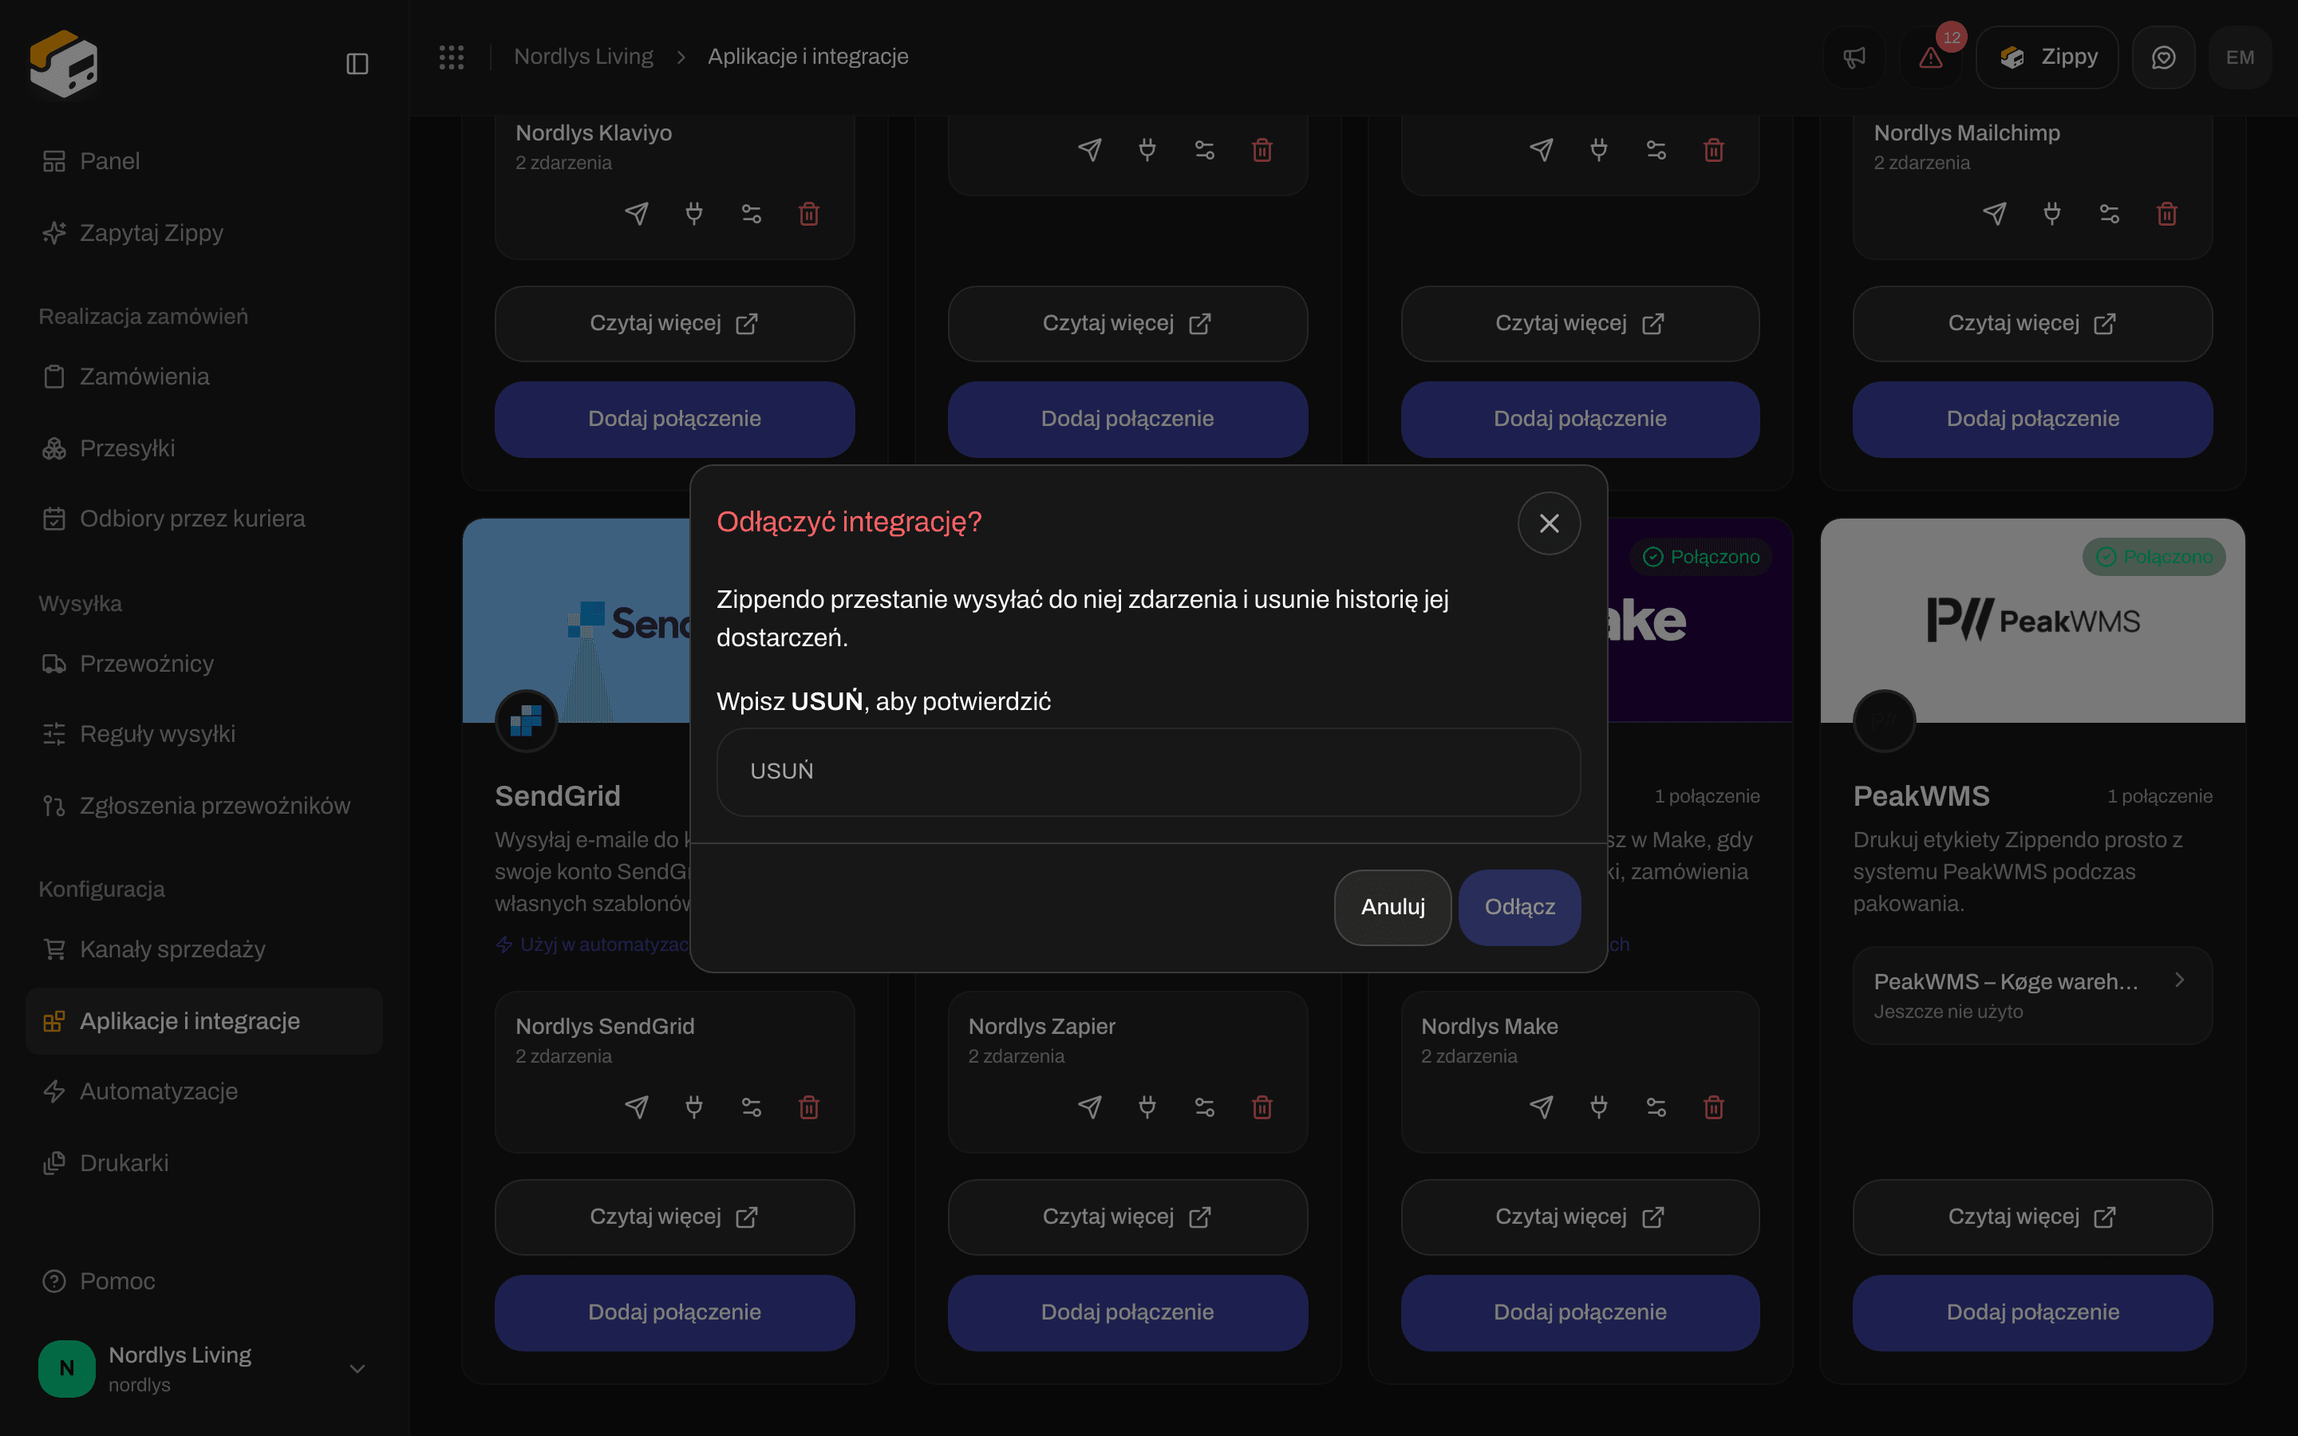Open Drukarki in sidebar
Image resolution: width=2298 pixels, height=1436 pixels.
pos(204,1163)
